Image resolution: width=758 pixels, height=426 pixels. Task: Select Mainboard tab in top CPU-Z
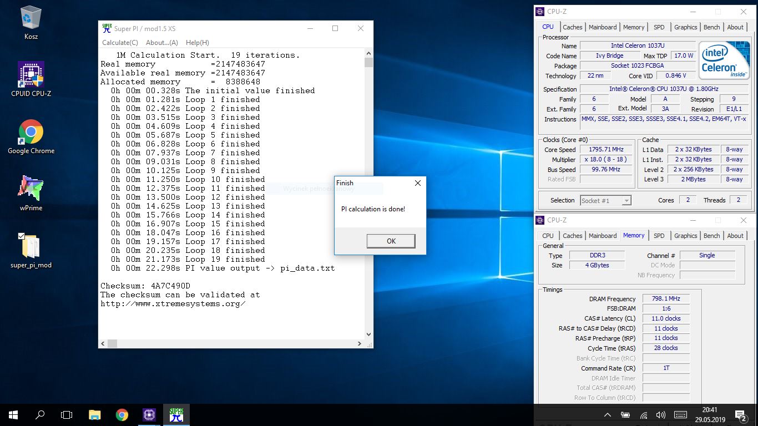603,27
